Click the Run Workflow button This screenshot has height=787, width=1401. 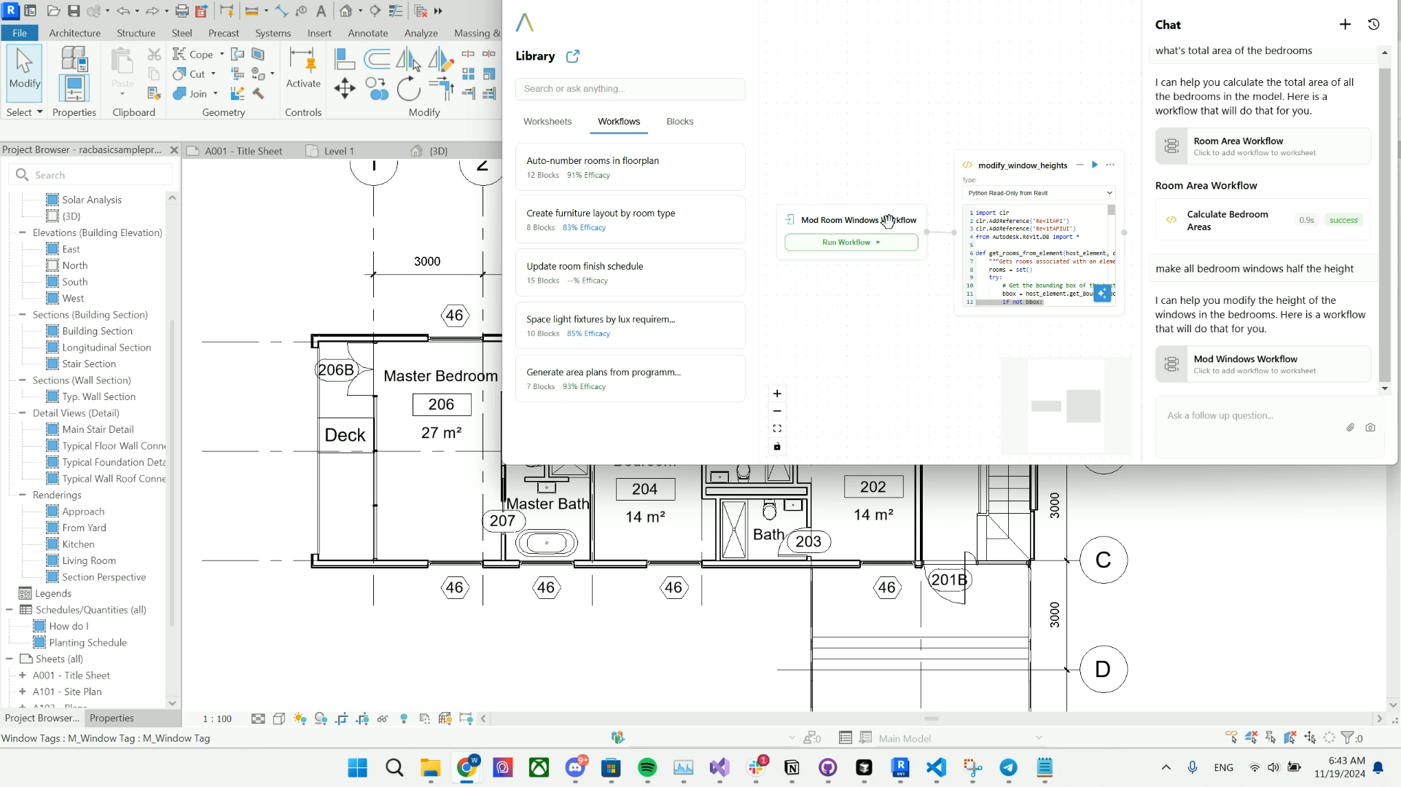[x=851, y=242]
